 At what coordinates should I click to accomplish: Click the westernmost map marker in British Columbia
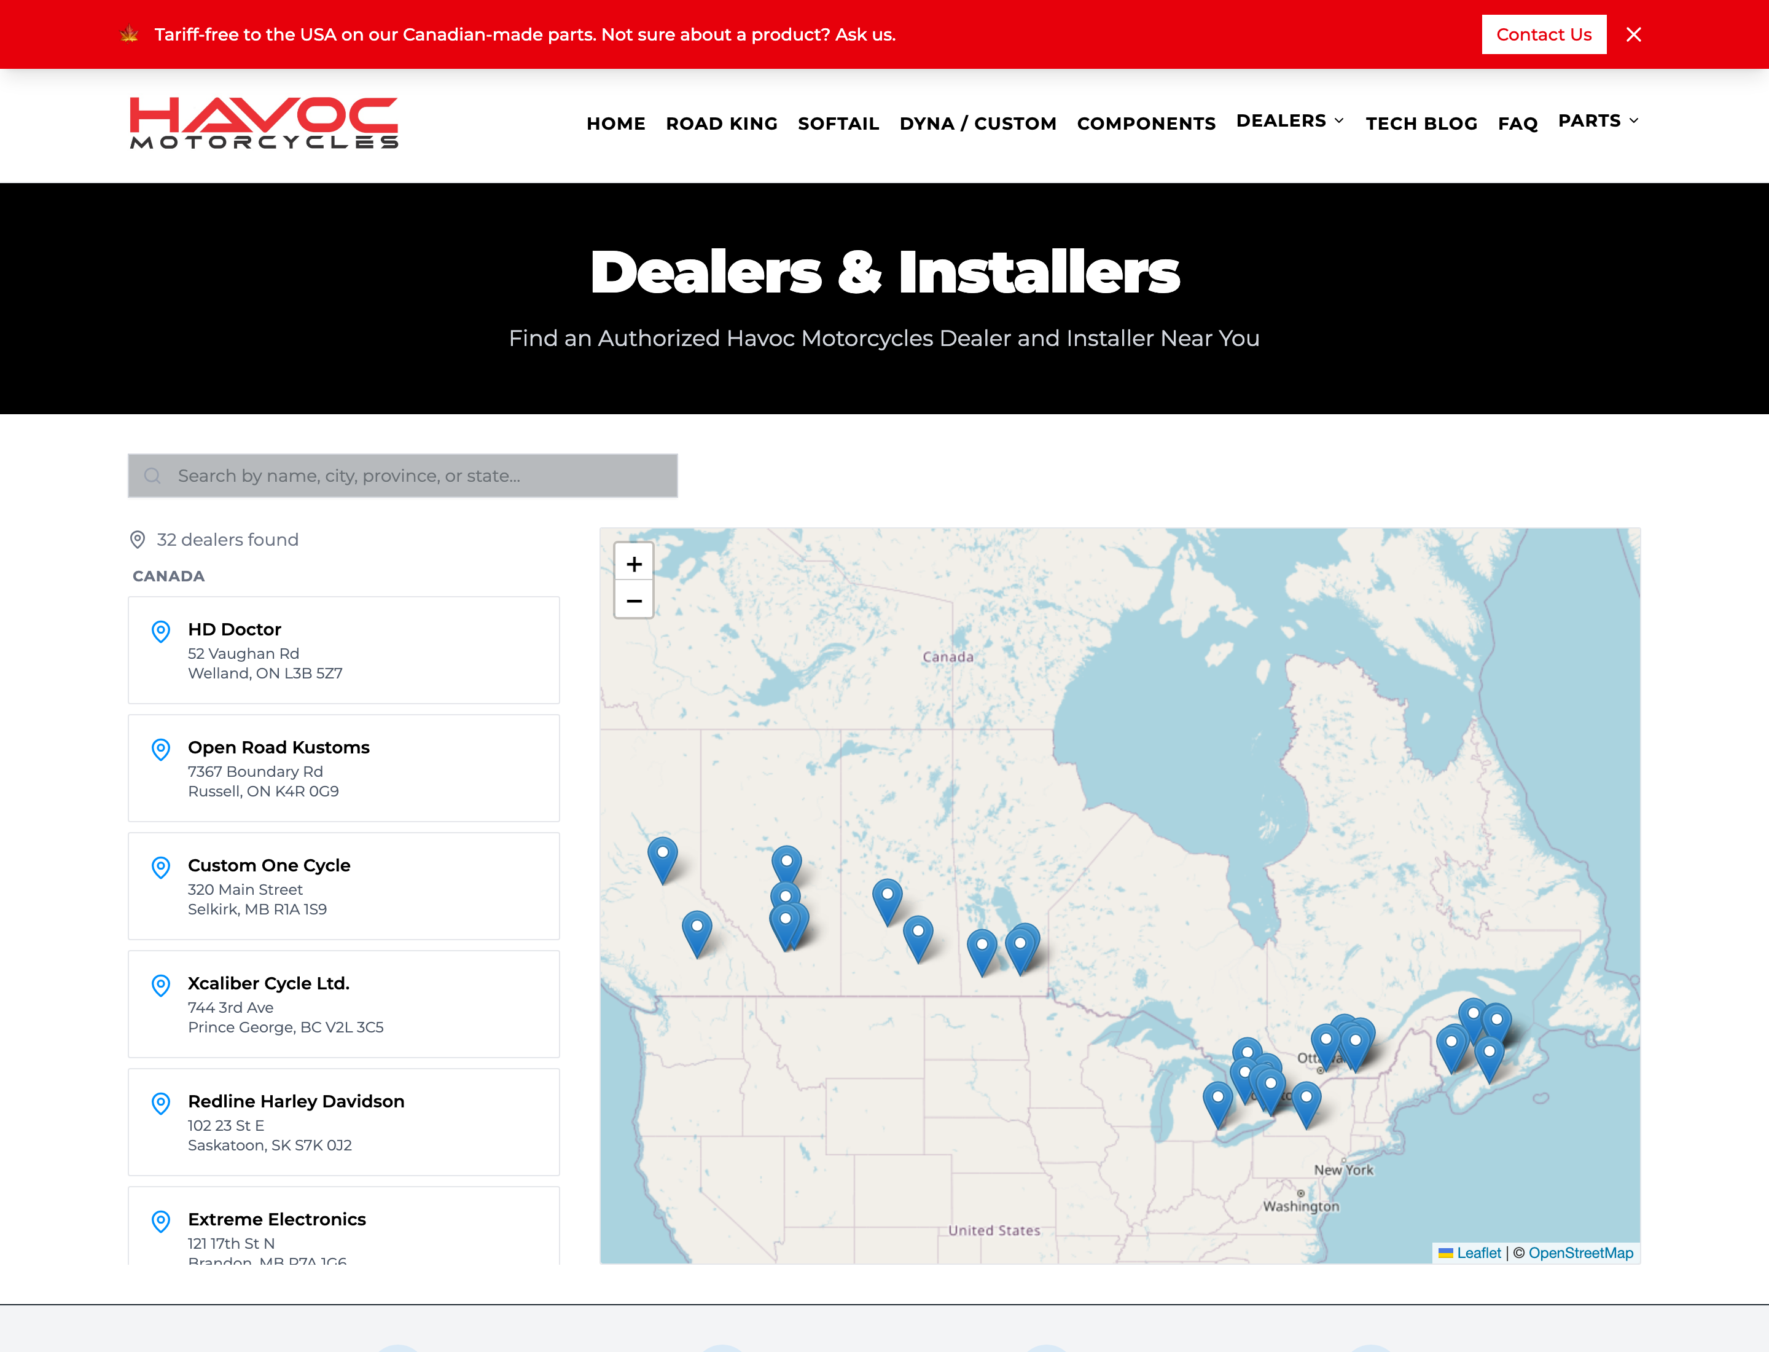[662, 860]
